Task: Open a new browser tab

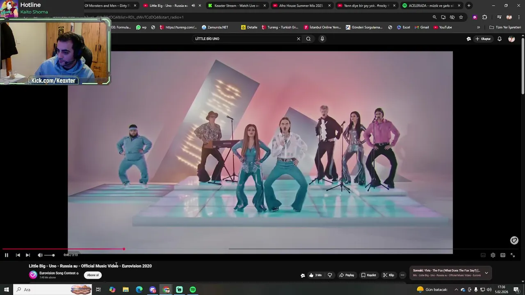Action: click(469, 6)
